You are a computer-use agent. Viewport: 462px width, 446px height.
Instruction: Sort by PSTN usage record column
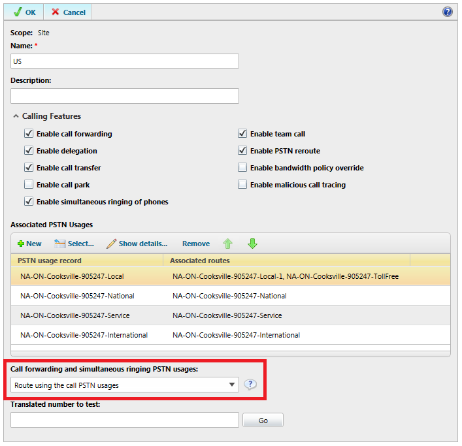pyautogui.click(x=87, y=261)
